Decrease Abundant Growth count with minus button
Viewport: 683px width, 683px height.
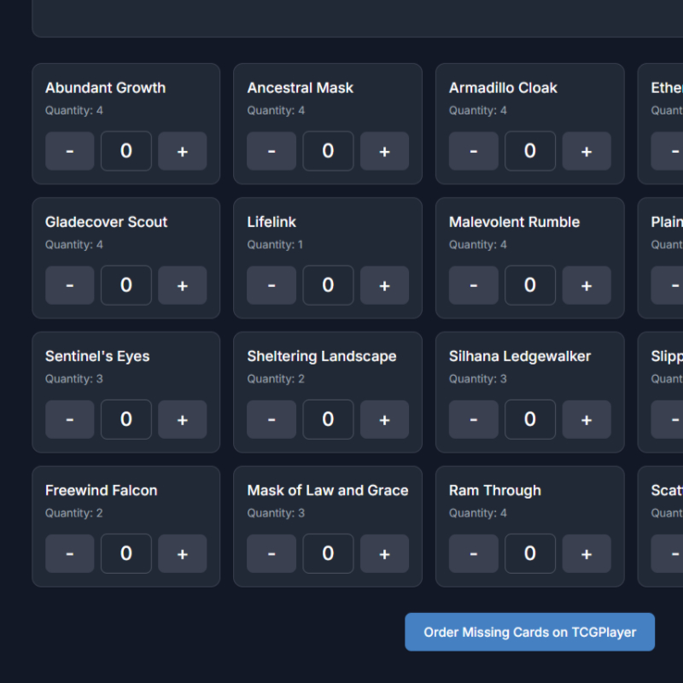[69, 151]
